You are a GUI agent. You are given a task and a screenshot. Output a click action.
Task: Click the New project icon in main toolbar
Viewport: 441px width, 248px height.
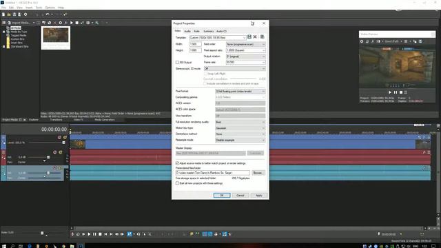coord(3,14)
